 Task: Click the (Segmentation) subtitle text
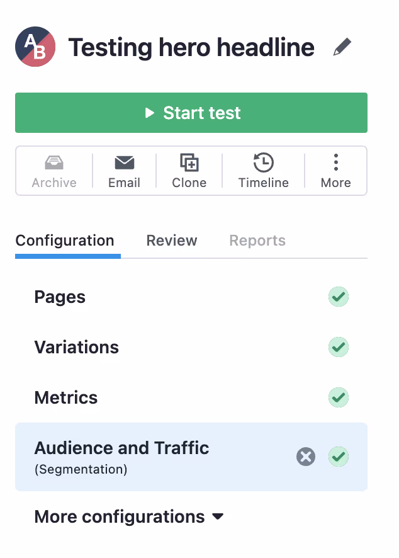[81, 469]
